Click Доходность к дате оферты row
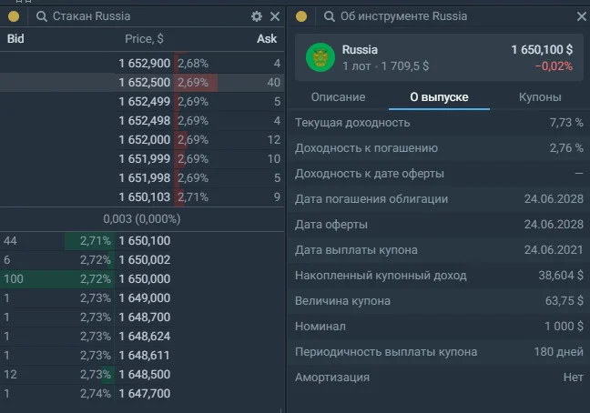The image size is (590, 413). (439, 174)
